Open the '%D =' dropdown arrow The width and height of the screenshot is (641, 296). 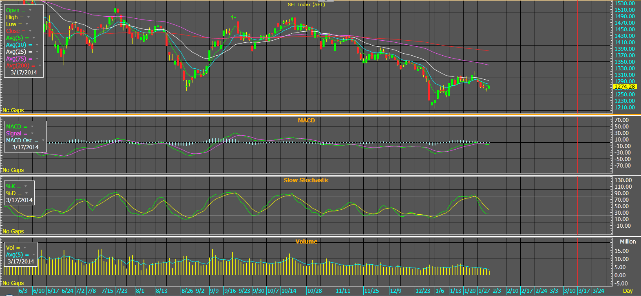(26, 193)
